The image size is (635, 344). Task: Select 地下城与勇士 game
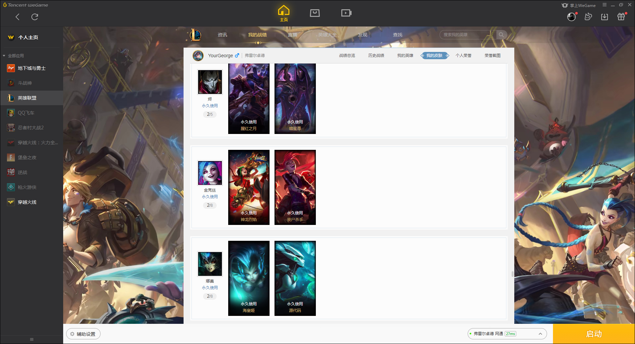(32, 68)
